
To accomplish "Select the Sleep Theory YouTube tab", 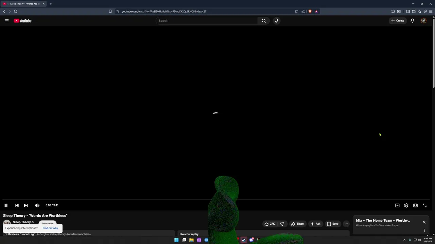I will [x=24, y=4].
